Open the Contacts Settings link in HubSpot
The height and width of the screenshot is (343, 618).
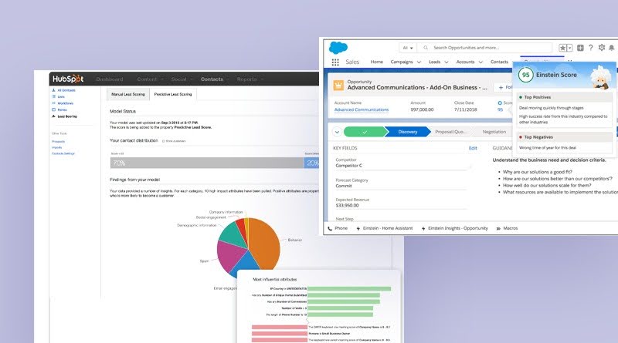click(x=63, y=153)
